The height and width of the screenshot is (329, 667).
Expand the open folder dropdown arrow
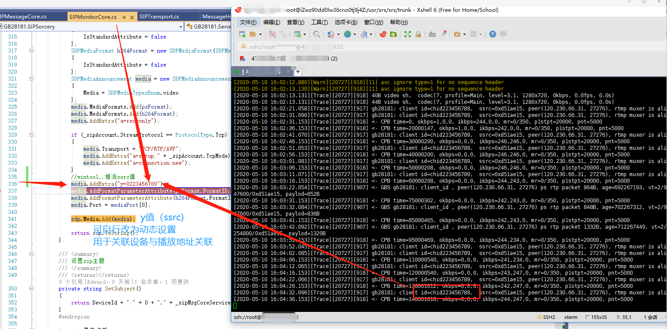[x=260, y=34]
